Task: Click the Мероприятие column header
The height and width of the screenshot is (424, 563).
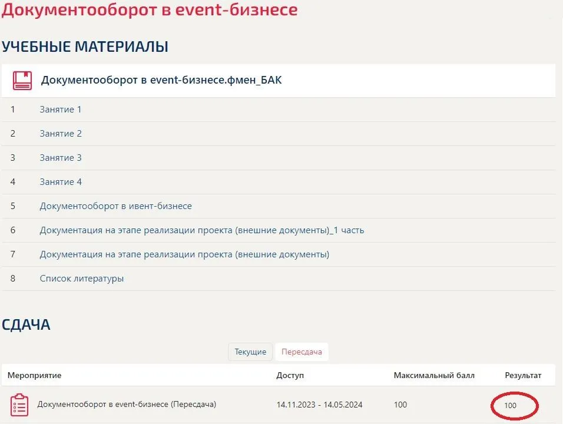Action: (34, 375)
